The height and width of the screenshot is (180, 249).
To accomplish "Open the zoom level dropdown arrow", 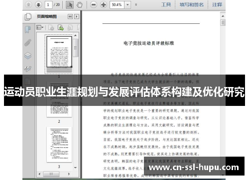I will (x=127, y=4).
